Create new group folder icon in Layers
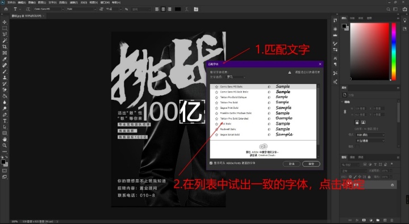The width and height of the screenshot is (409, 224). (378, 220)
